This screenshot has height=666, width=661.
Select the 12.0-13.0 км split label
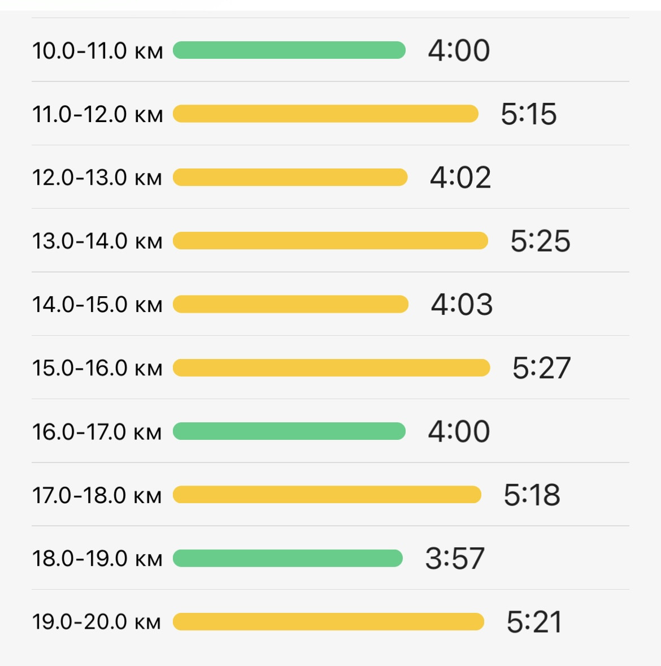97,178
